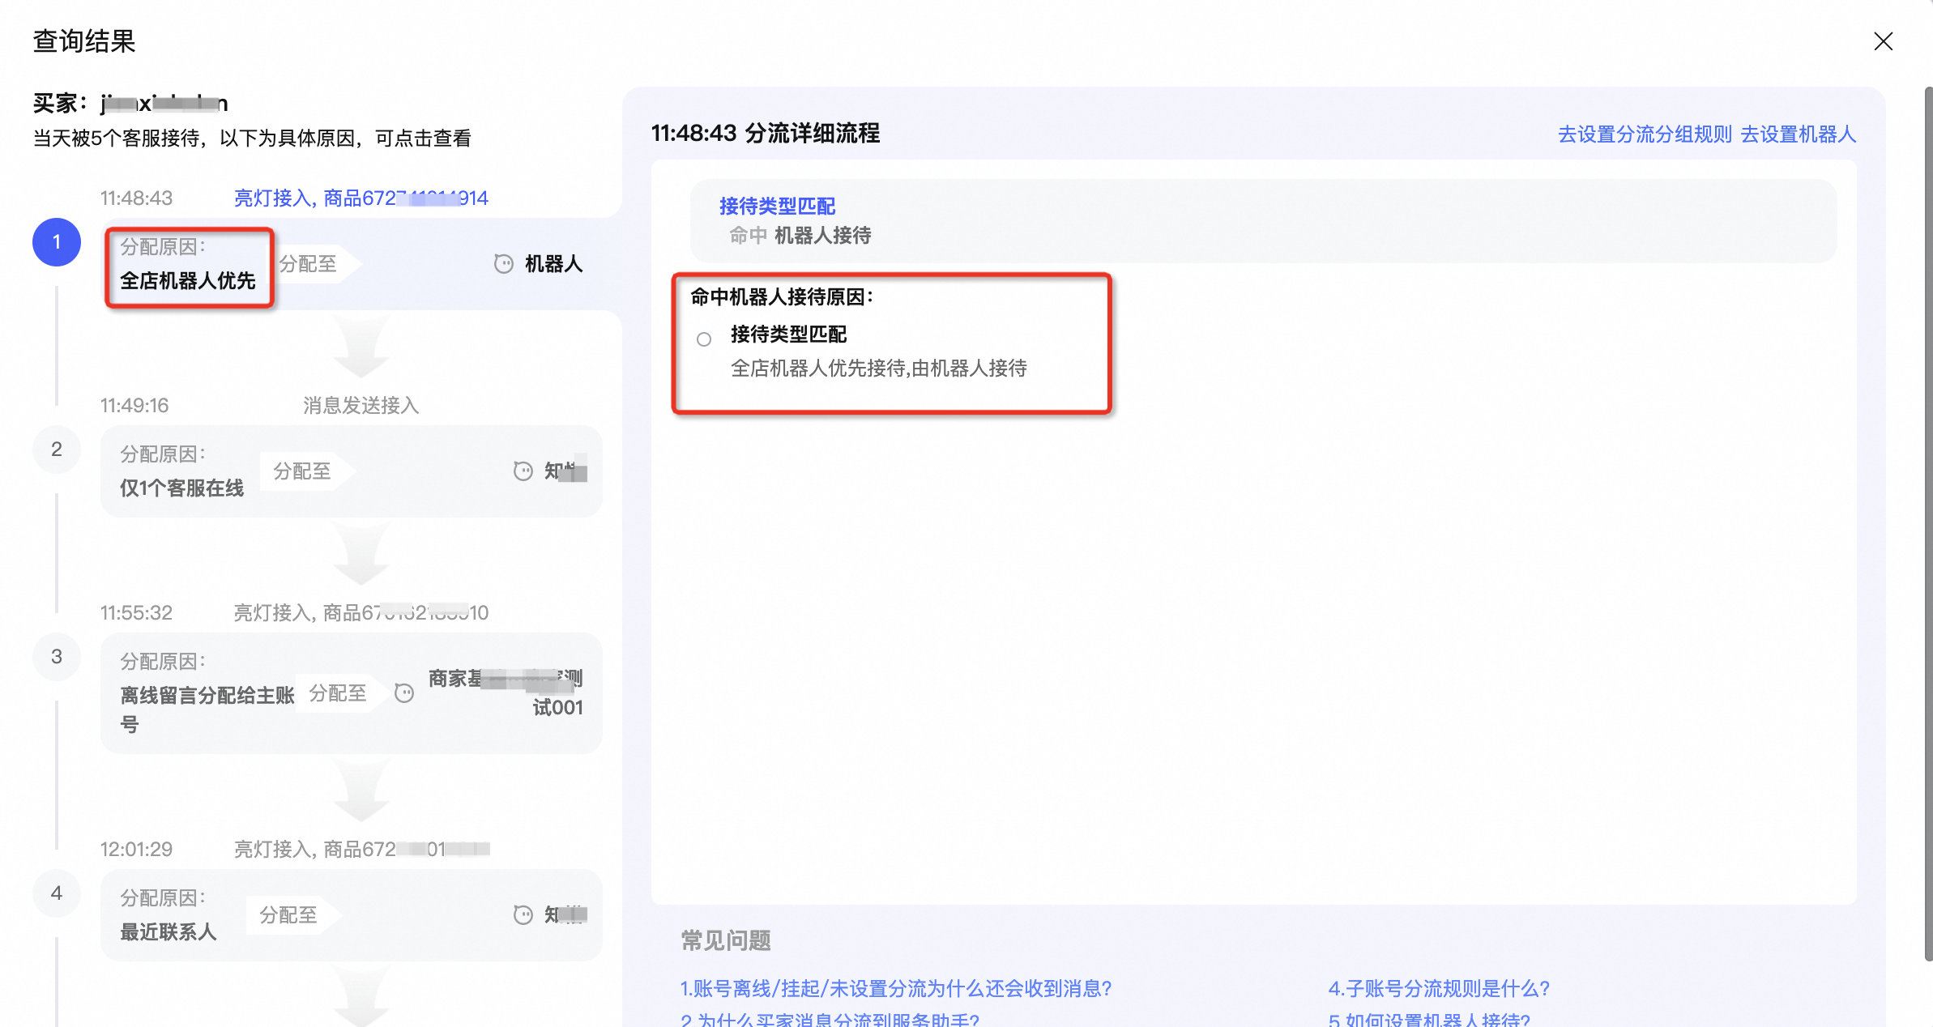
Task: Click the 11:49:16 消息发送接入 text
Action: pyautogui.click(x=361, y=405)
